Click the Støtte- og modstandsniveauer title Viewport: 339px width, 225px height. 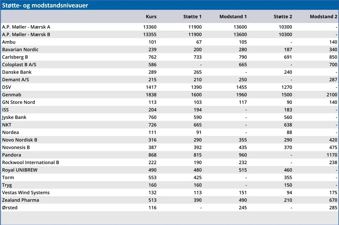click(45, 5)
